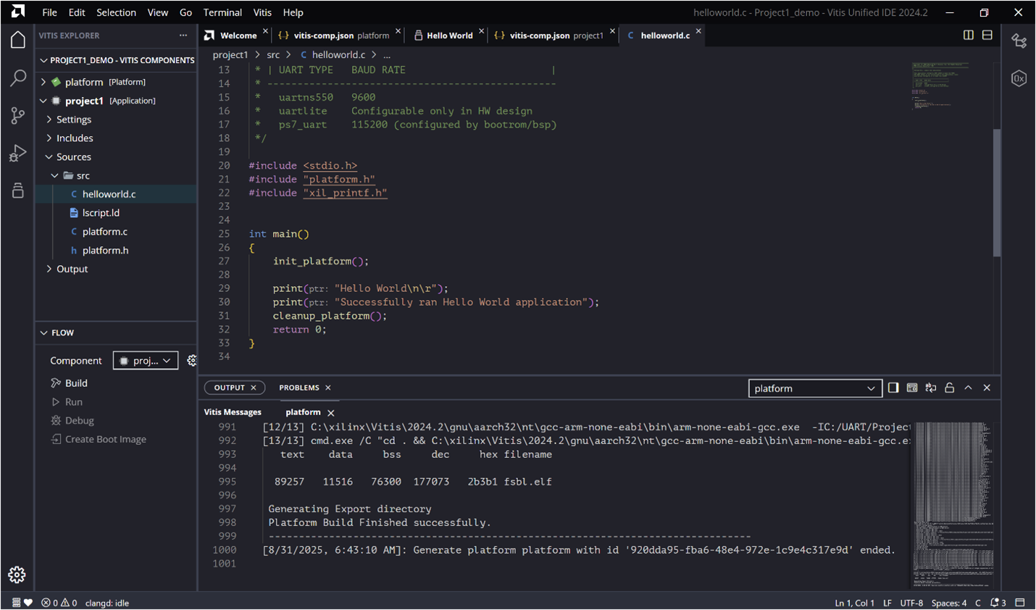Open the Search view in activity bar
The image size is (1036, 610).
click(17, 78)
